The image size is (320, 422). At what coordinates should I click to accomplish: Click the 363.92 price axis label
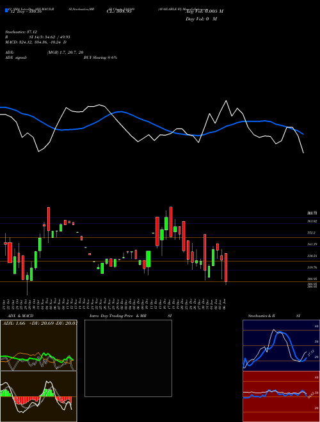312,221
